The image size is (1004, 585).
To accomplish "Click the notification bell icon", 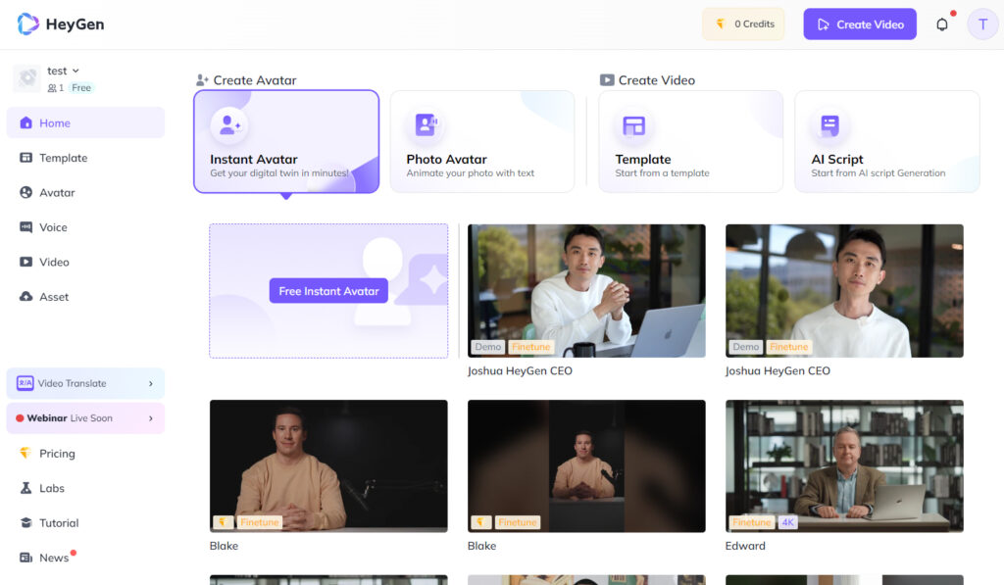I will click(x=942, y=24).
